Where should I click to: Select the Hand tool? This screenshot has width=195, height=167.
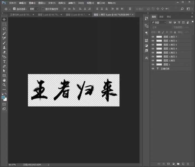pyautogui.click(x=4, y=80)
